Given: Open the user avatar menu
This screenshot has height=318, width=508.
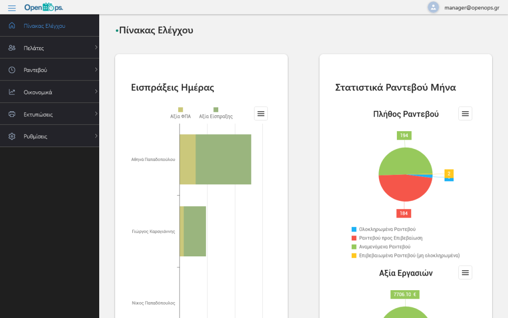Looking at the screenshot, I should point(433,7).
